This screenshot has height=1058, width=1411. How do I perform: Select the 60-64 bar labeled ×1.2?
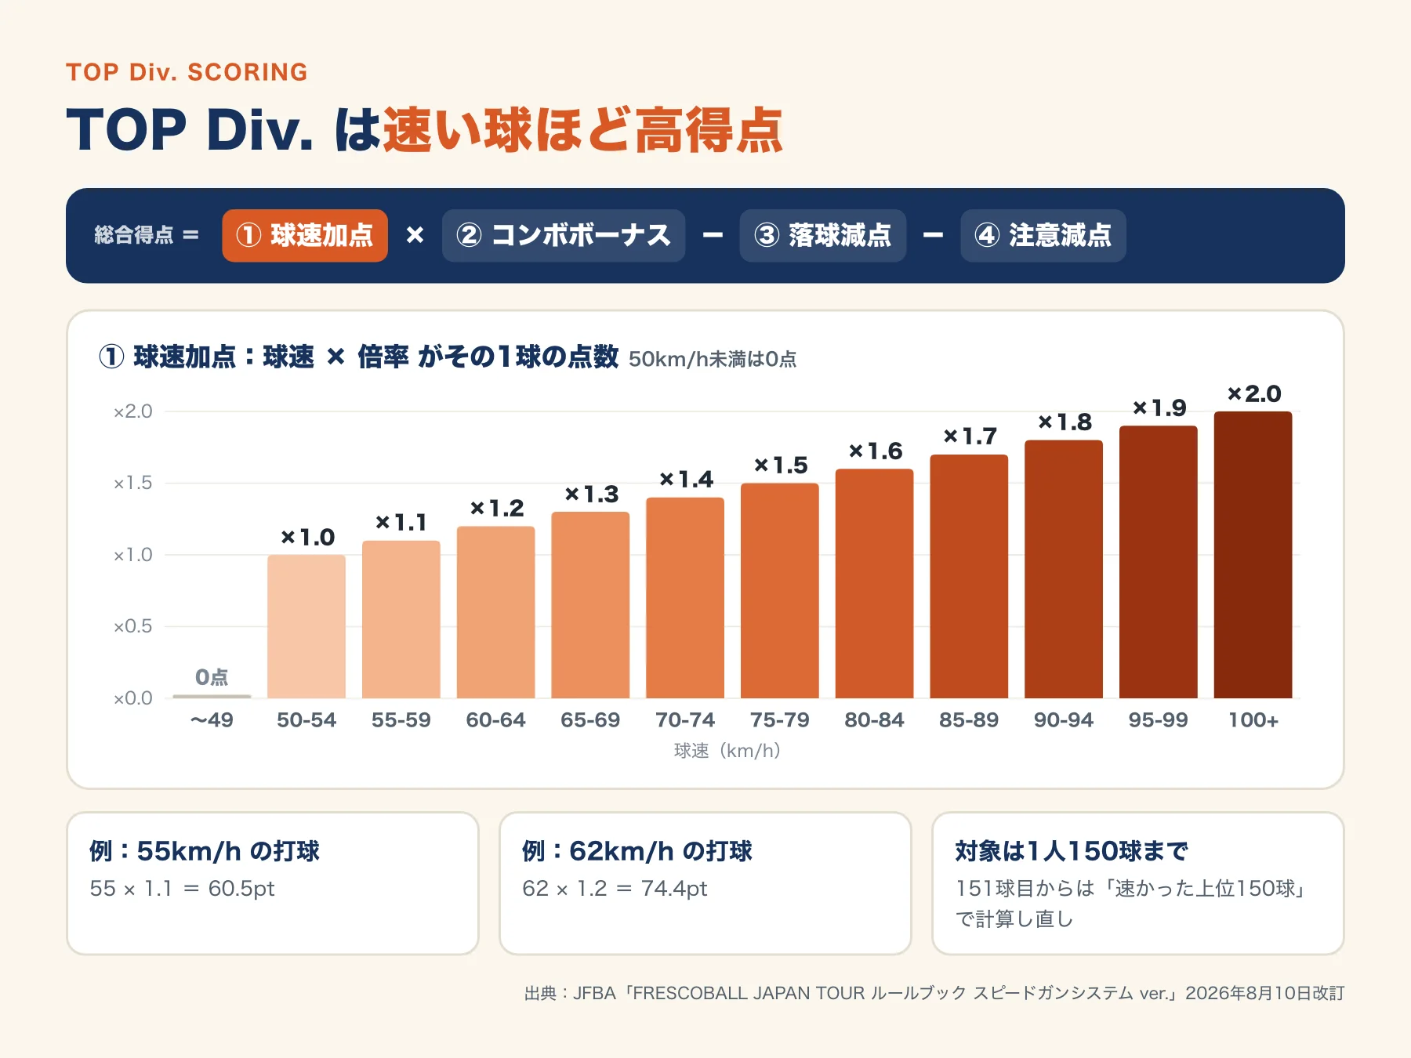pos(496,612)
